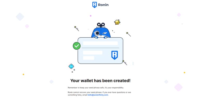This screenshot has height=105, width=203.
Task: Click the Ronin wordmark text in the header
Action: [103, 5]
